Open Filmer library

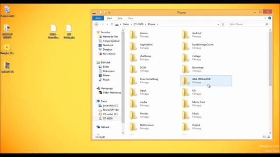pyautogui.click(x=106, y=75)
